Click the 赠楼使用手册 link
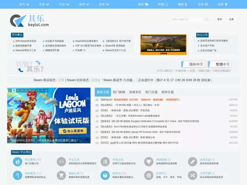Image resolution: width=247 pixels, height=185 pixels. point(52,50)
